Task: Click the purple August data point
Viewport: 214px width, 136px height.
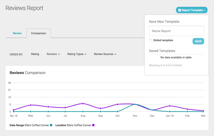Action: pyautogui.click(x=83, y=103)
